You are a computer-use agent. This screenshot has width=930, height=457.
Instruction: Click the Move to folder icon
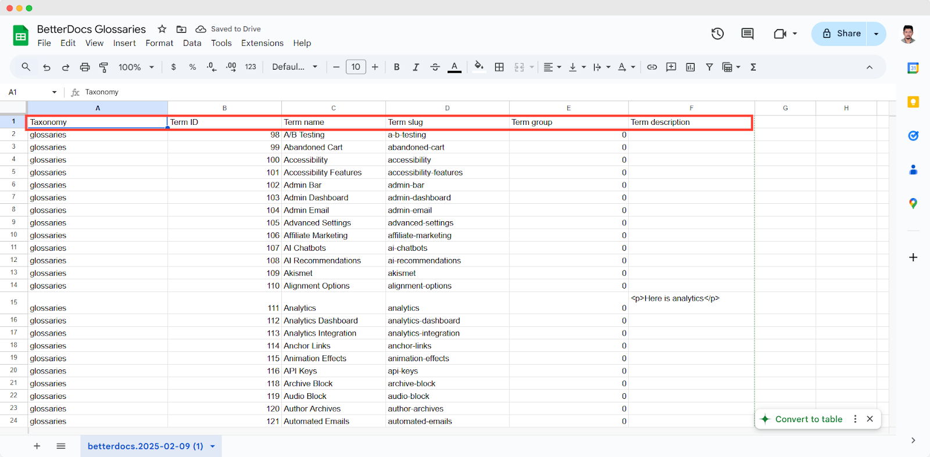[181, 29]
